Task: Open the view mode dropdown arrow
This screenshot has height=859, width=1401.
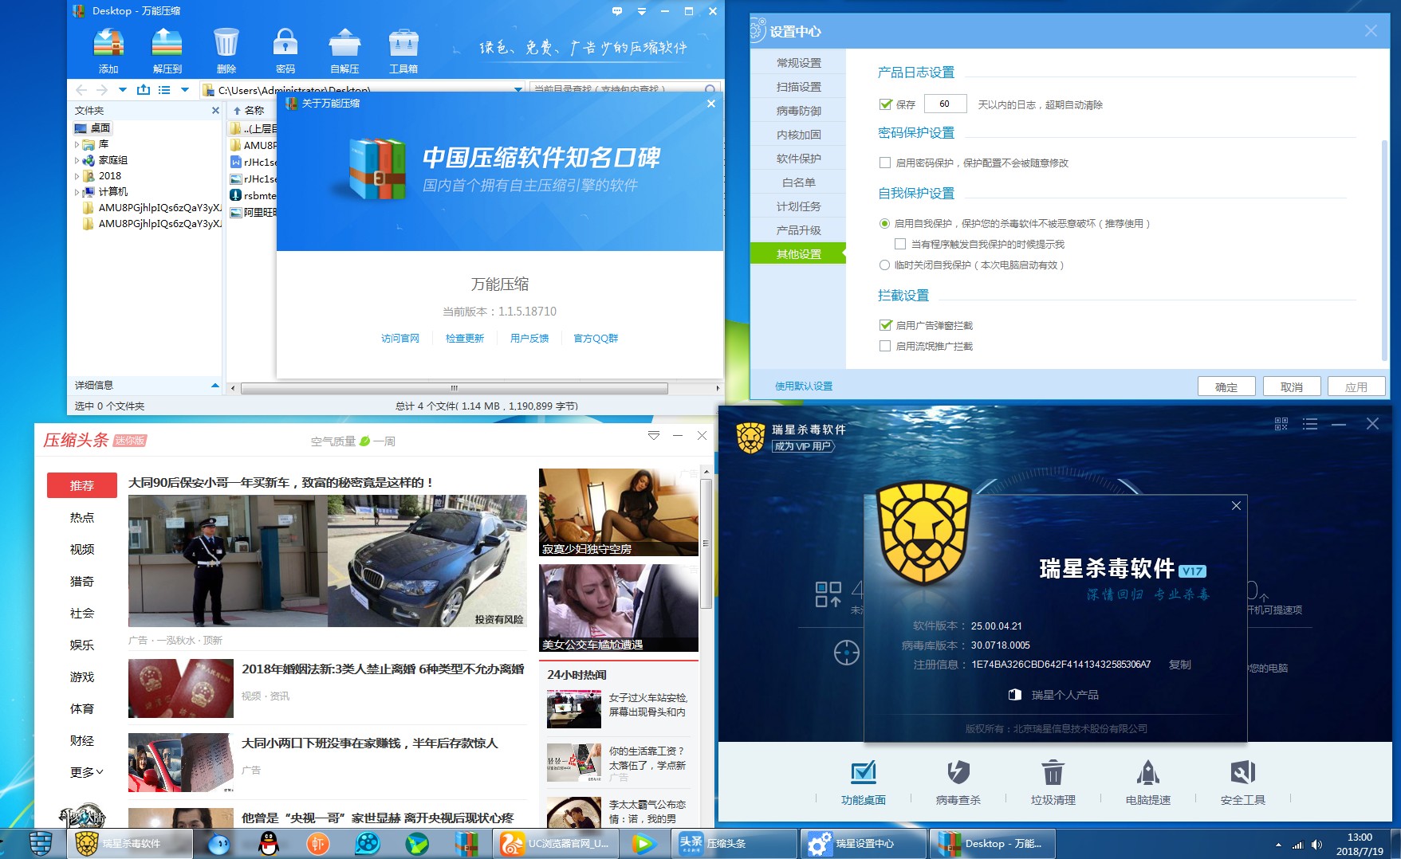Action: click(x=185, y=90)
